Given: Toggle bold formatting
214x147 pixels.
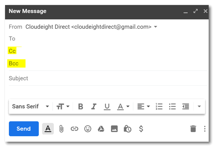Looking at the screenshot, I should [81, 106].
